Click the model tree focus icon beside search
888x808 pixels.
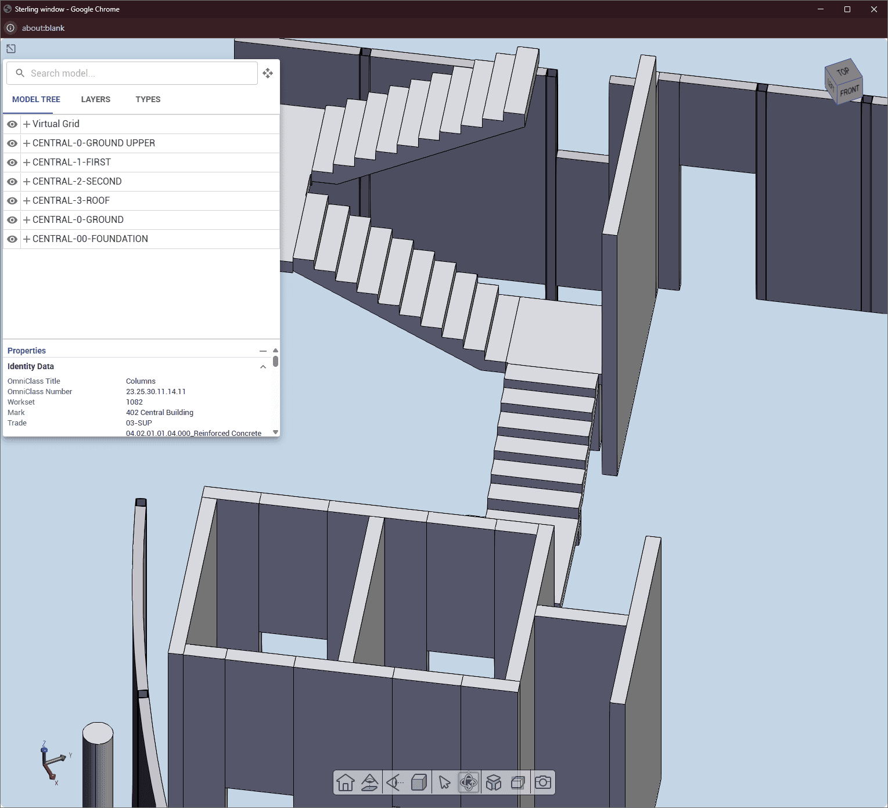268,73
